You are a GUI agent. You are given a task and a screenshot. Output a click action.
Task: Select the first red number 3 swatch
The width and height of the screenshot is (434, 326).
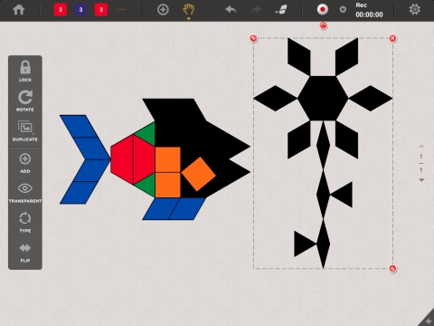coord(61,10)
